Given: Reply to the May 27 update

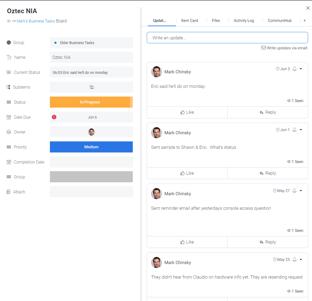Looking at the screenshot, I should (x=268, y=242).
